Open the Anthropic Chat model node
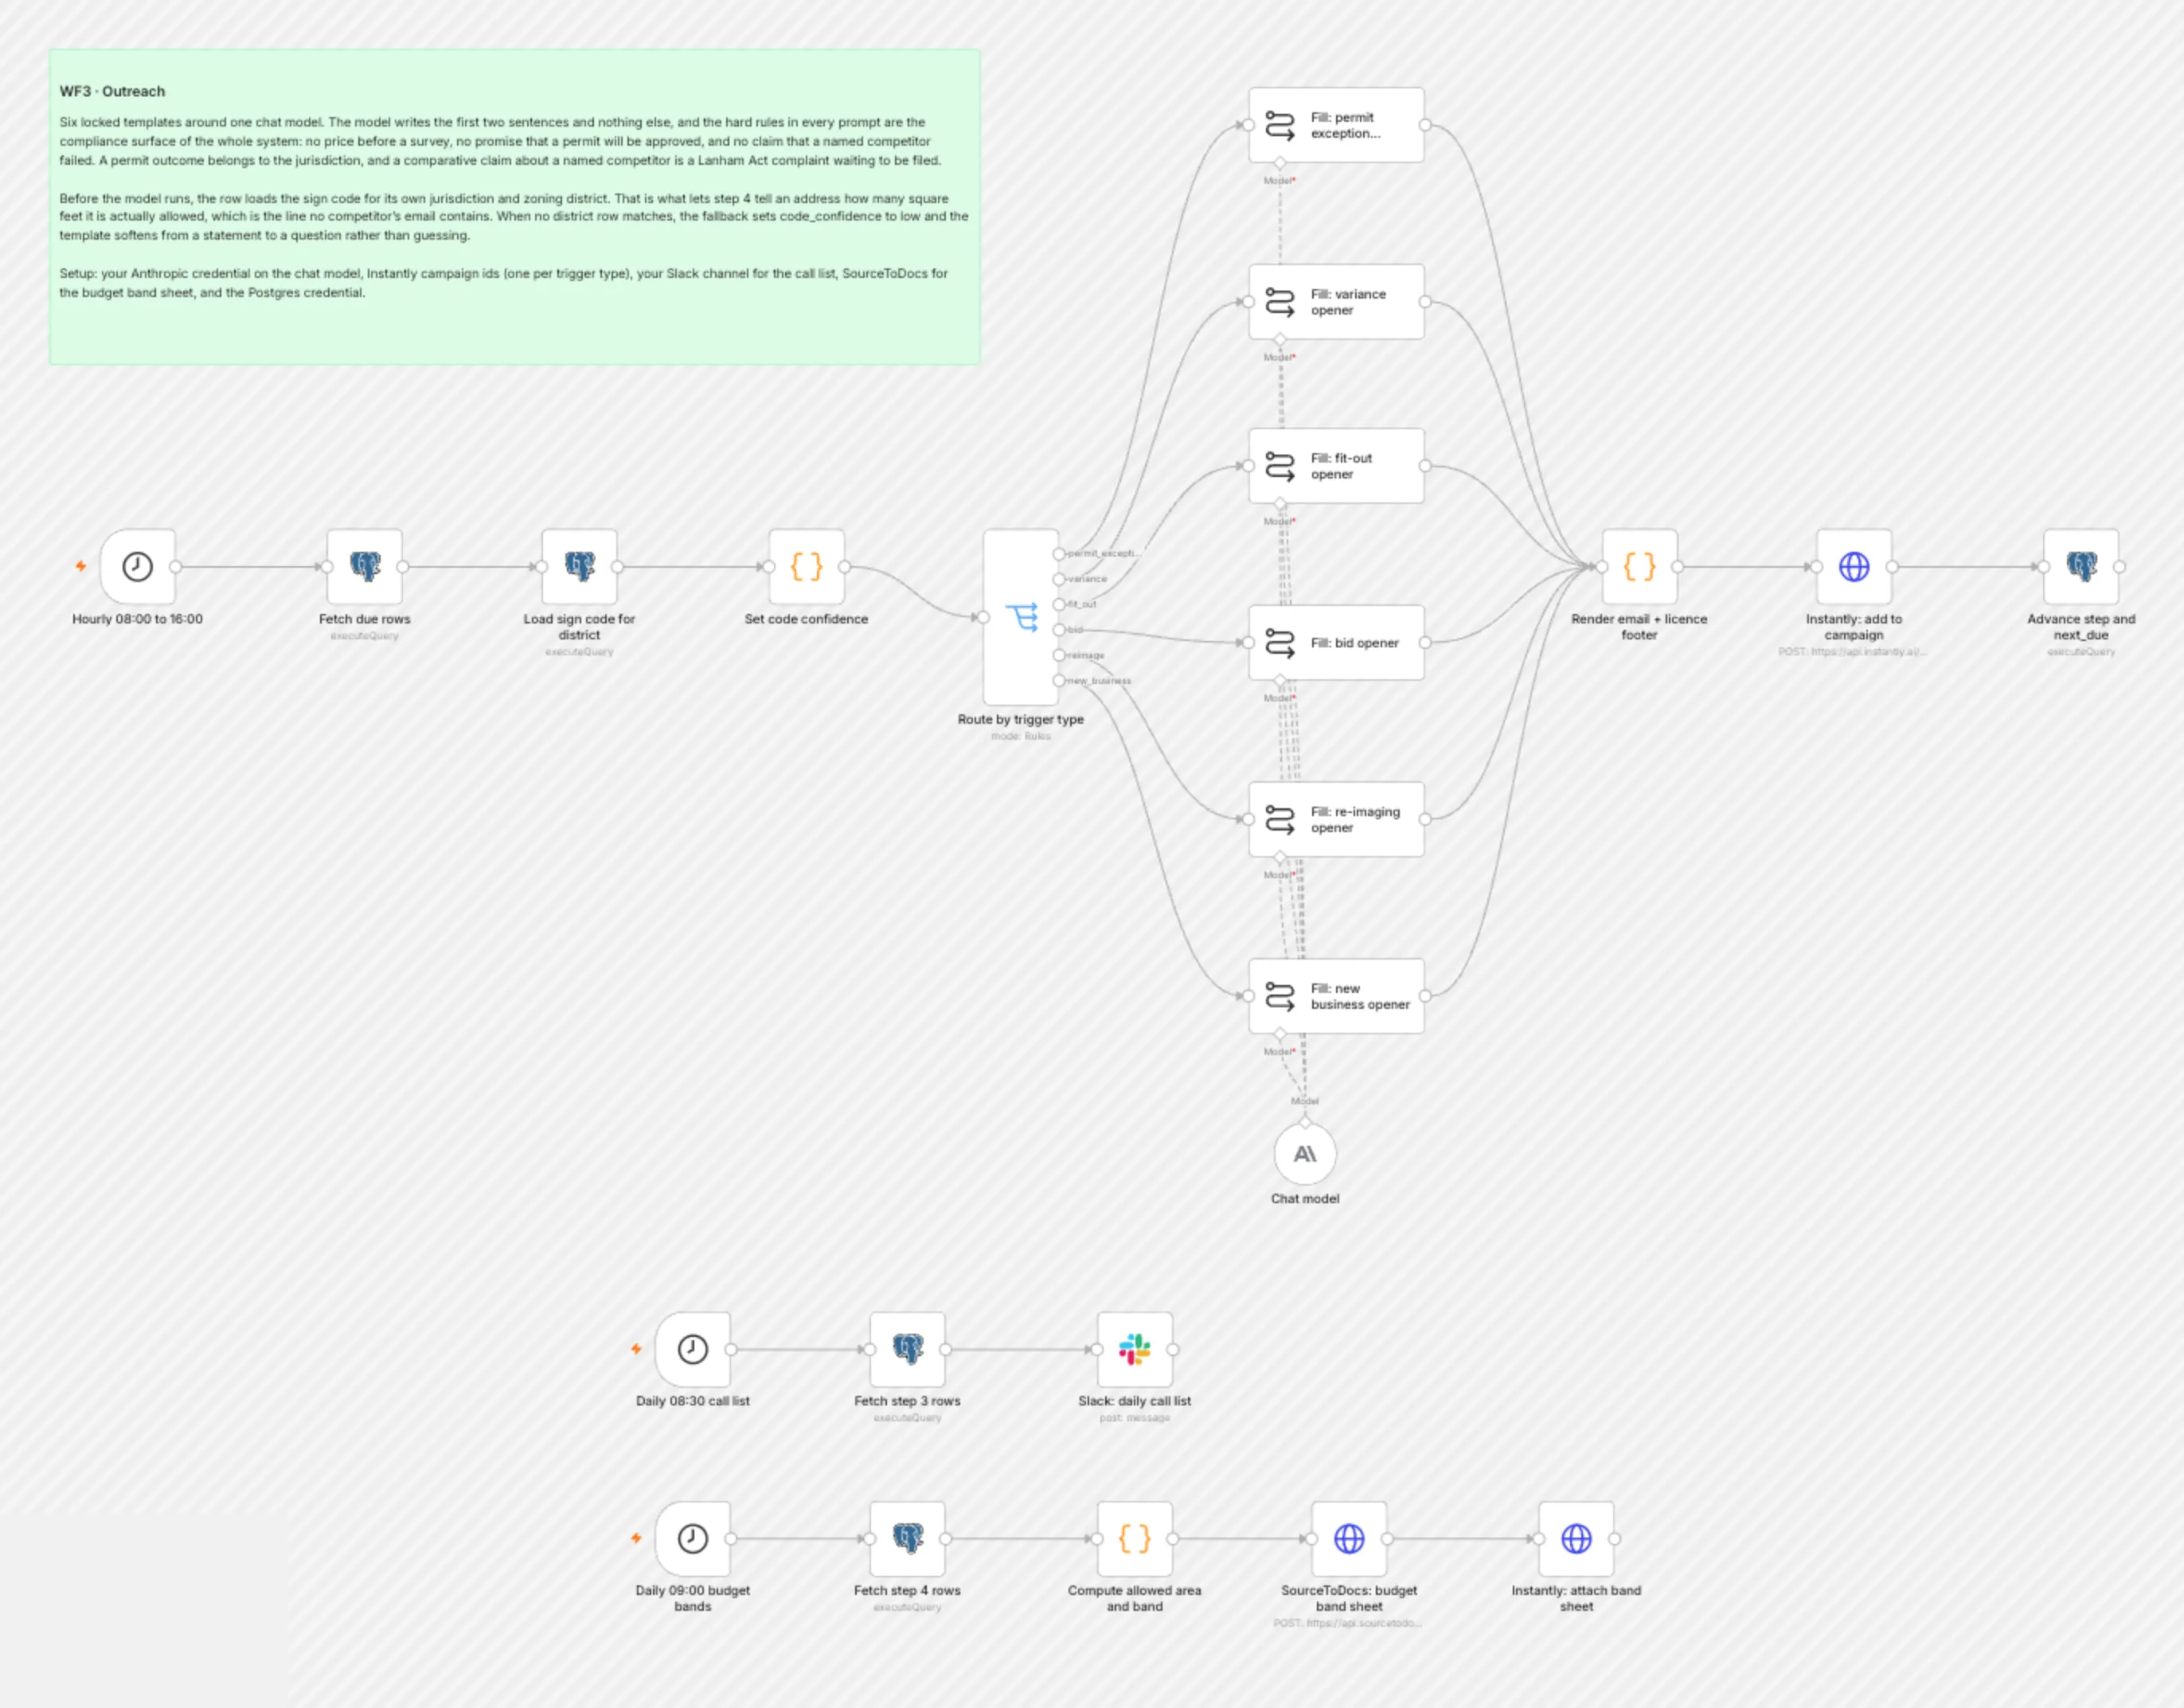2184x1708 pixels. [x=1305, y=1153]
